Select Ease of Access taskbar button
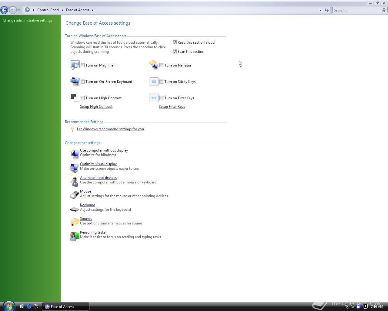 pyautogui.click(x=66, y=306)
